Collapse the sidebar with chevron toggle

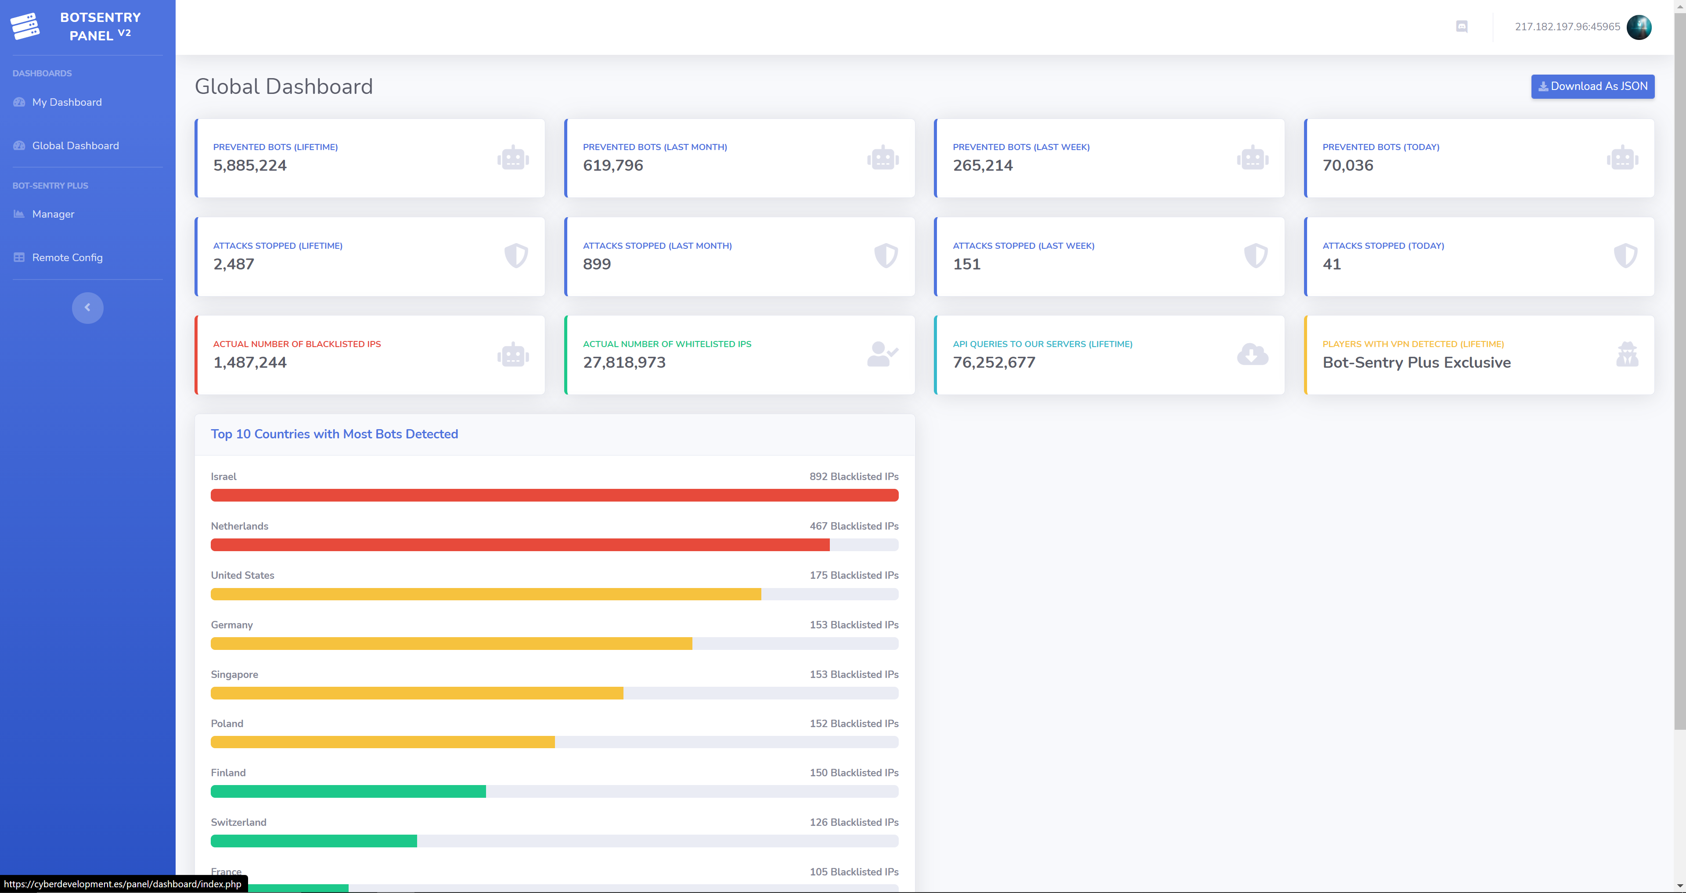pos(88,308)
